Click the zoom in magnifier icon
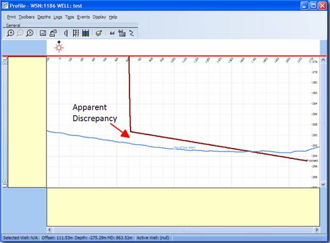 tap(10, 33)
